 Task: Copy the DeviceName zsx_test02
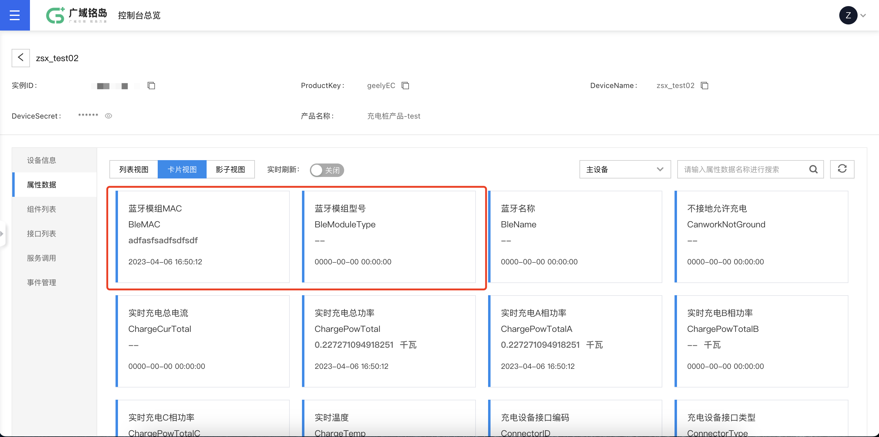point(704,86)
